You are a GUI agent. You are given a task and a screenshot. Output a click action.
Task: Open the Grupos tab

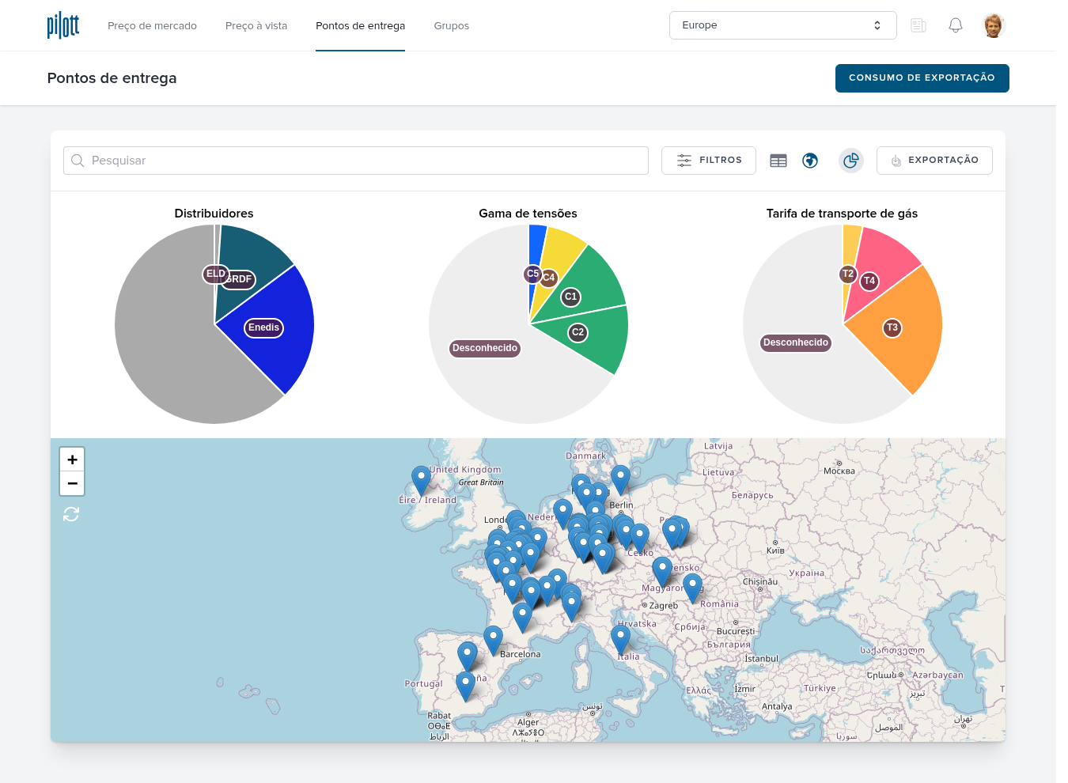pyautogui.click(x=451, y=26)
